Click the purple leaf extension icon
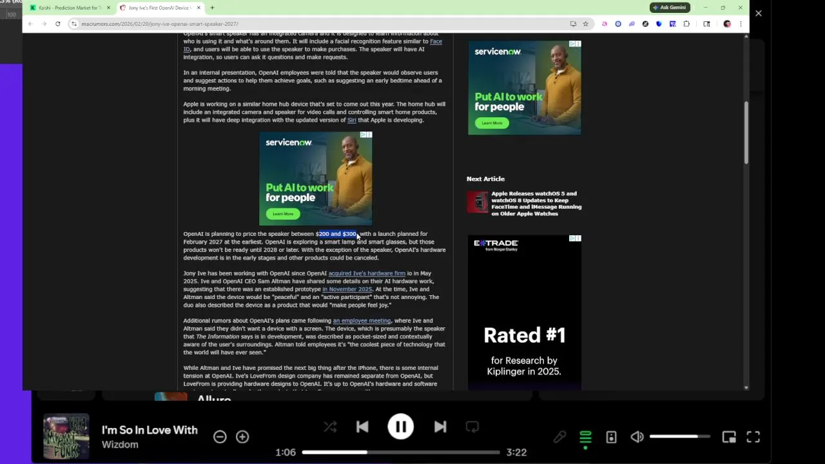The width and height of the screenshot is (825, 464). coord(632,24)
